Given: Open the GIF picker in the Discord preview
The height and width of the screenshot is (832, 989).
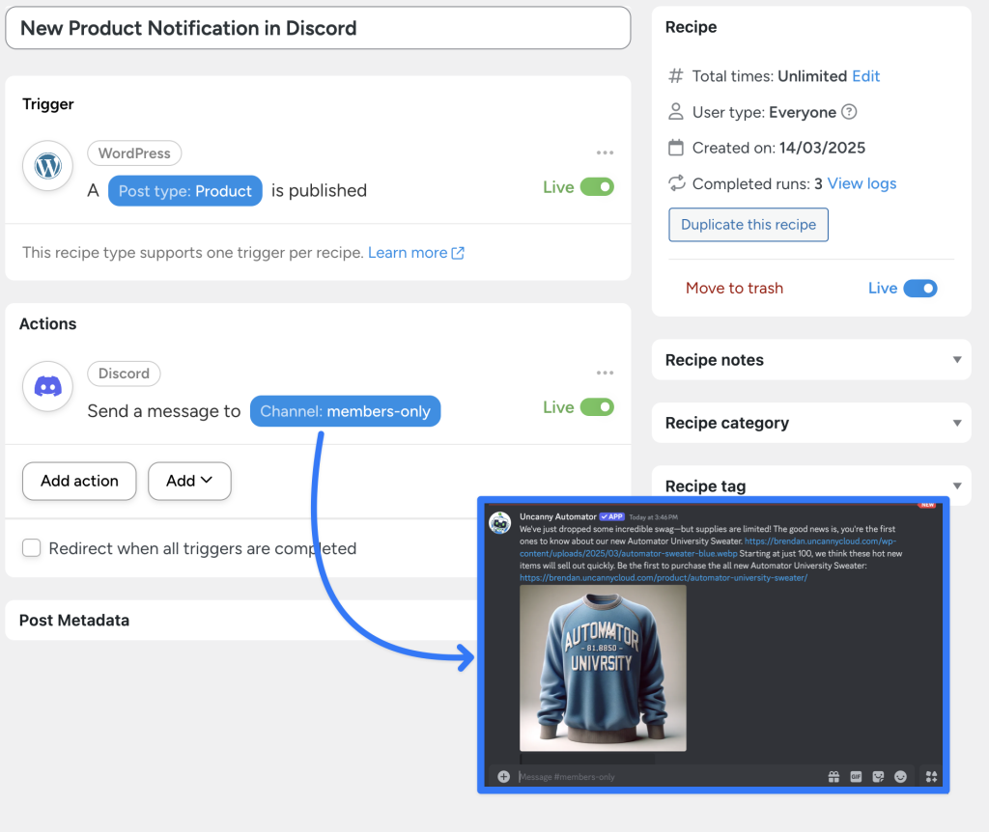Looking at the screenshot, I should (856, 776).
